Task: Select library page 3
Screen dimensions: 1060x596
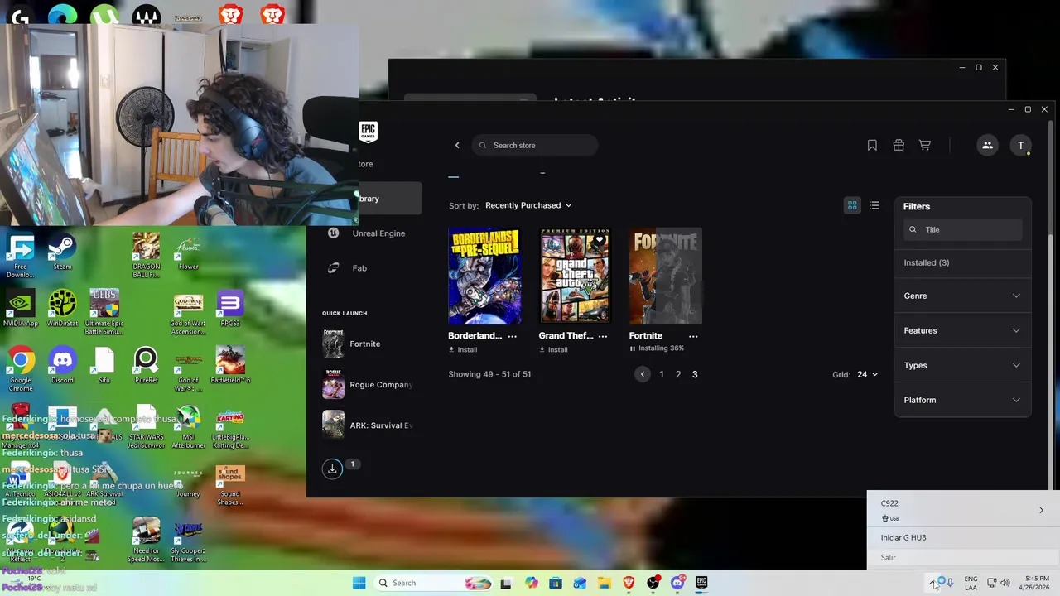Action: 695,374
